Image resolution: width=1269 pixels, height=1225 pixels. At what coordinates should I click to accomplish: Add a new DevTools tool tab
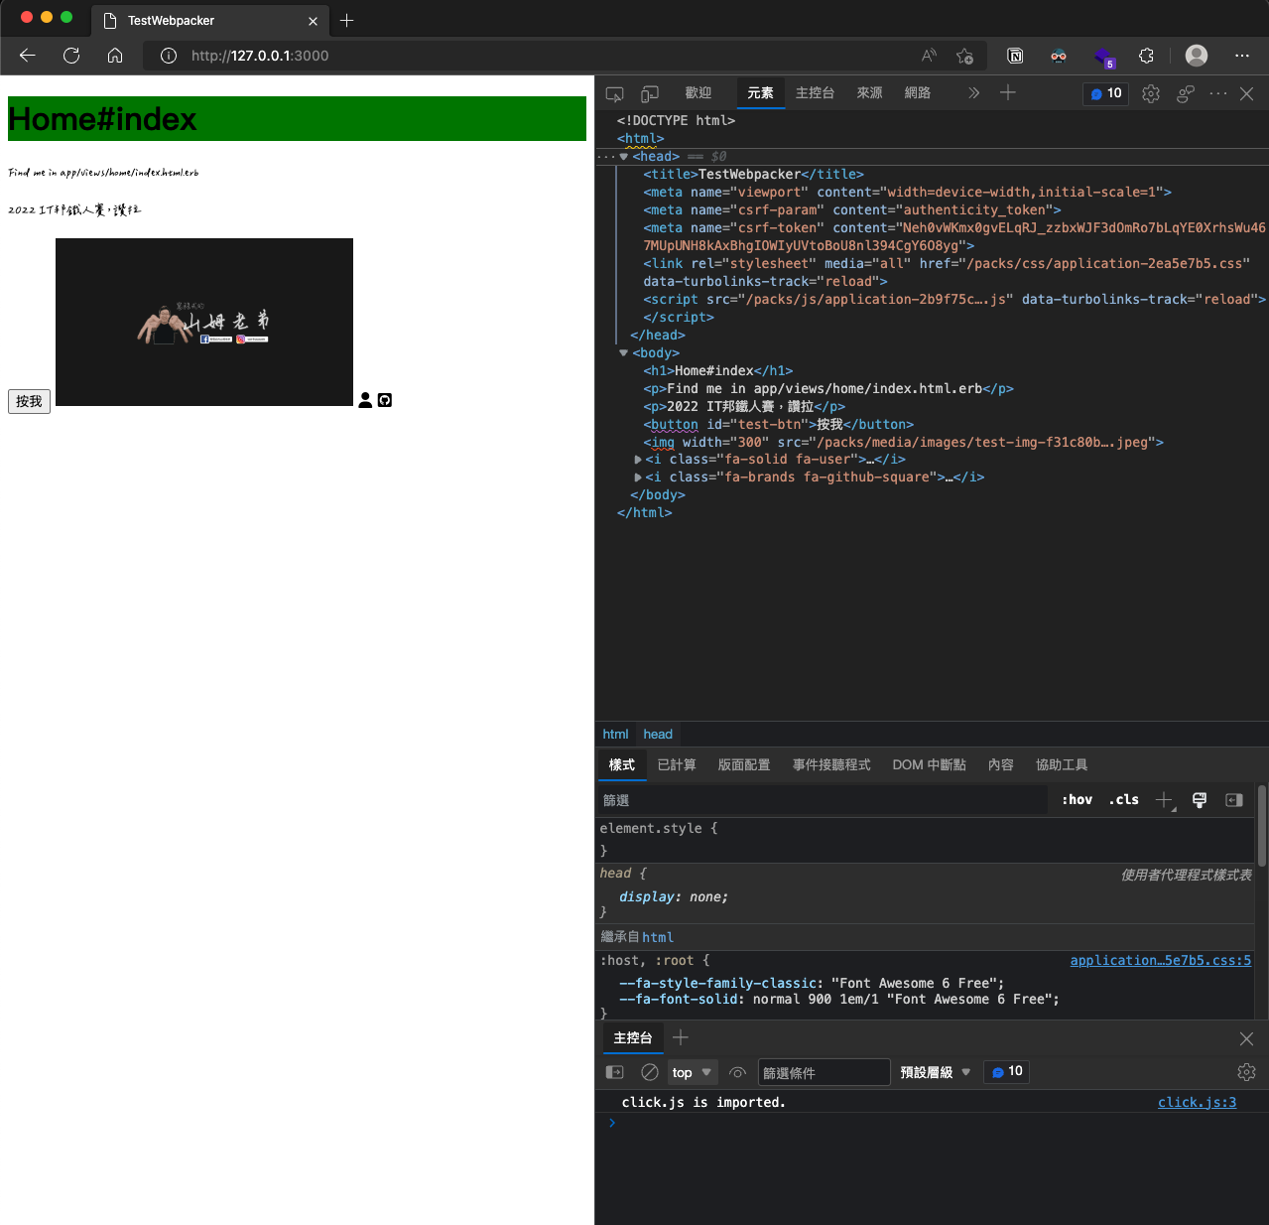point(1007,92)
